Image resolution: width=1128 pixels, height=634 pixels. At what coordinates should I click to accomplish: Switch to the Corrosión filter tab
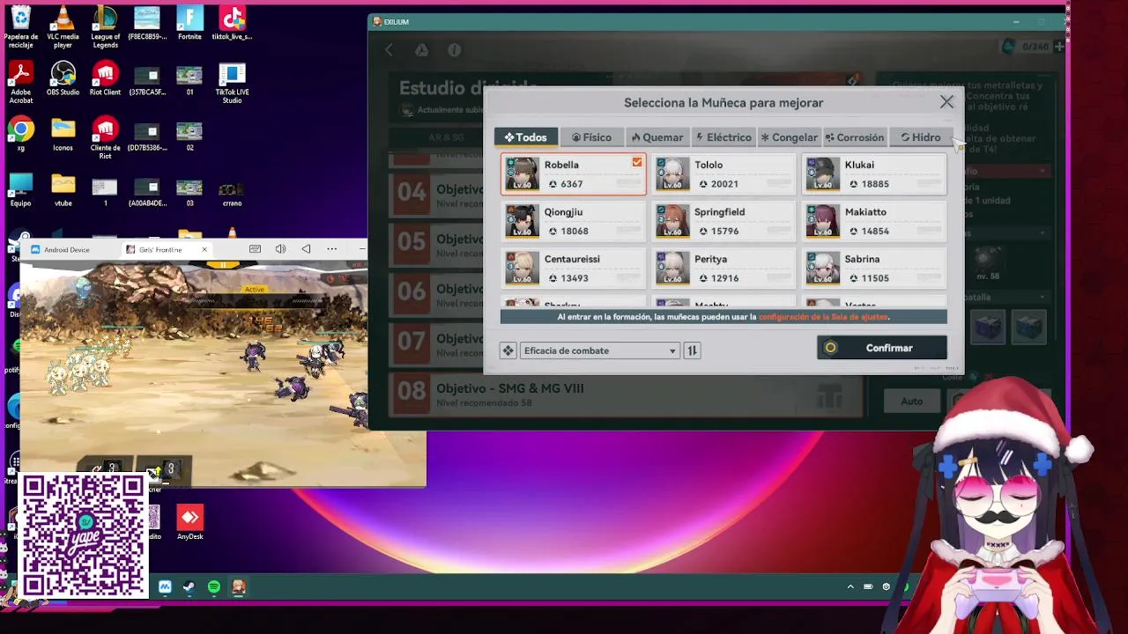click(855, 137)
